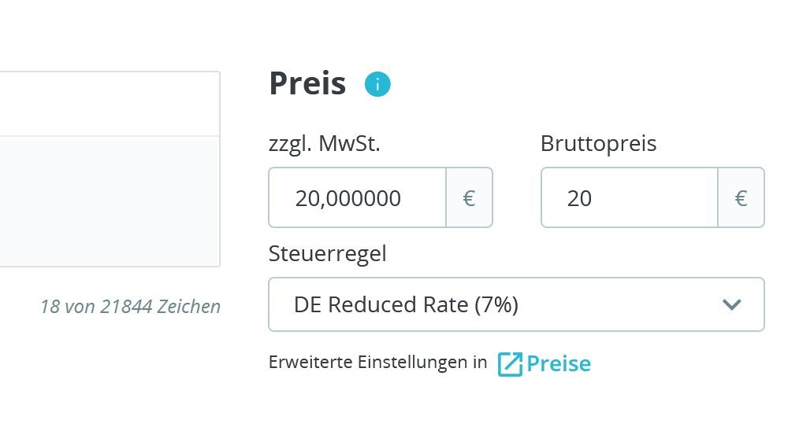Click the zzgl. MwSt. field label
The height and width of the screenshot is (442, 788).
click(x=325, y=144)
